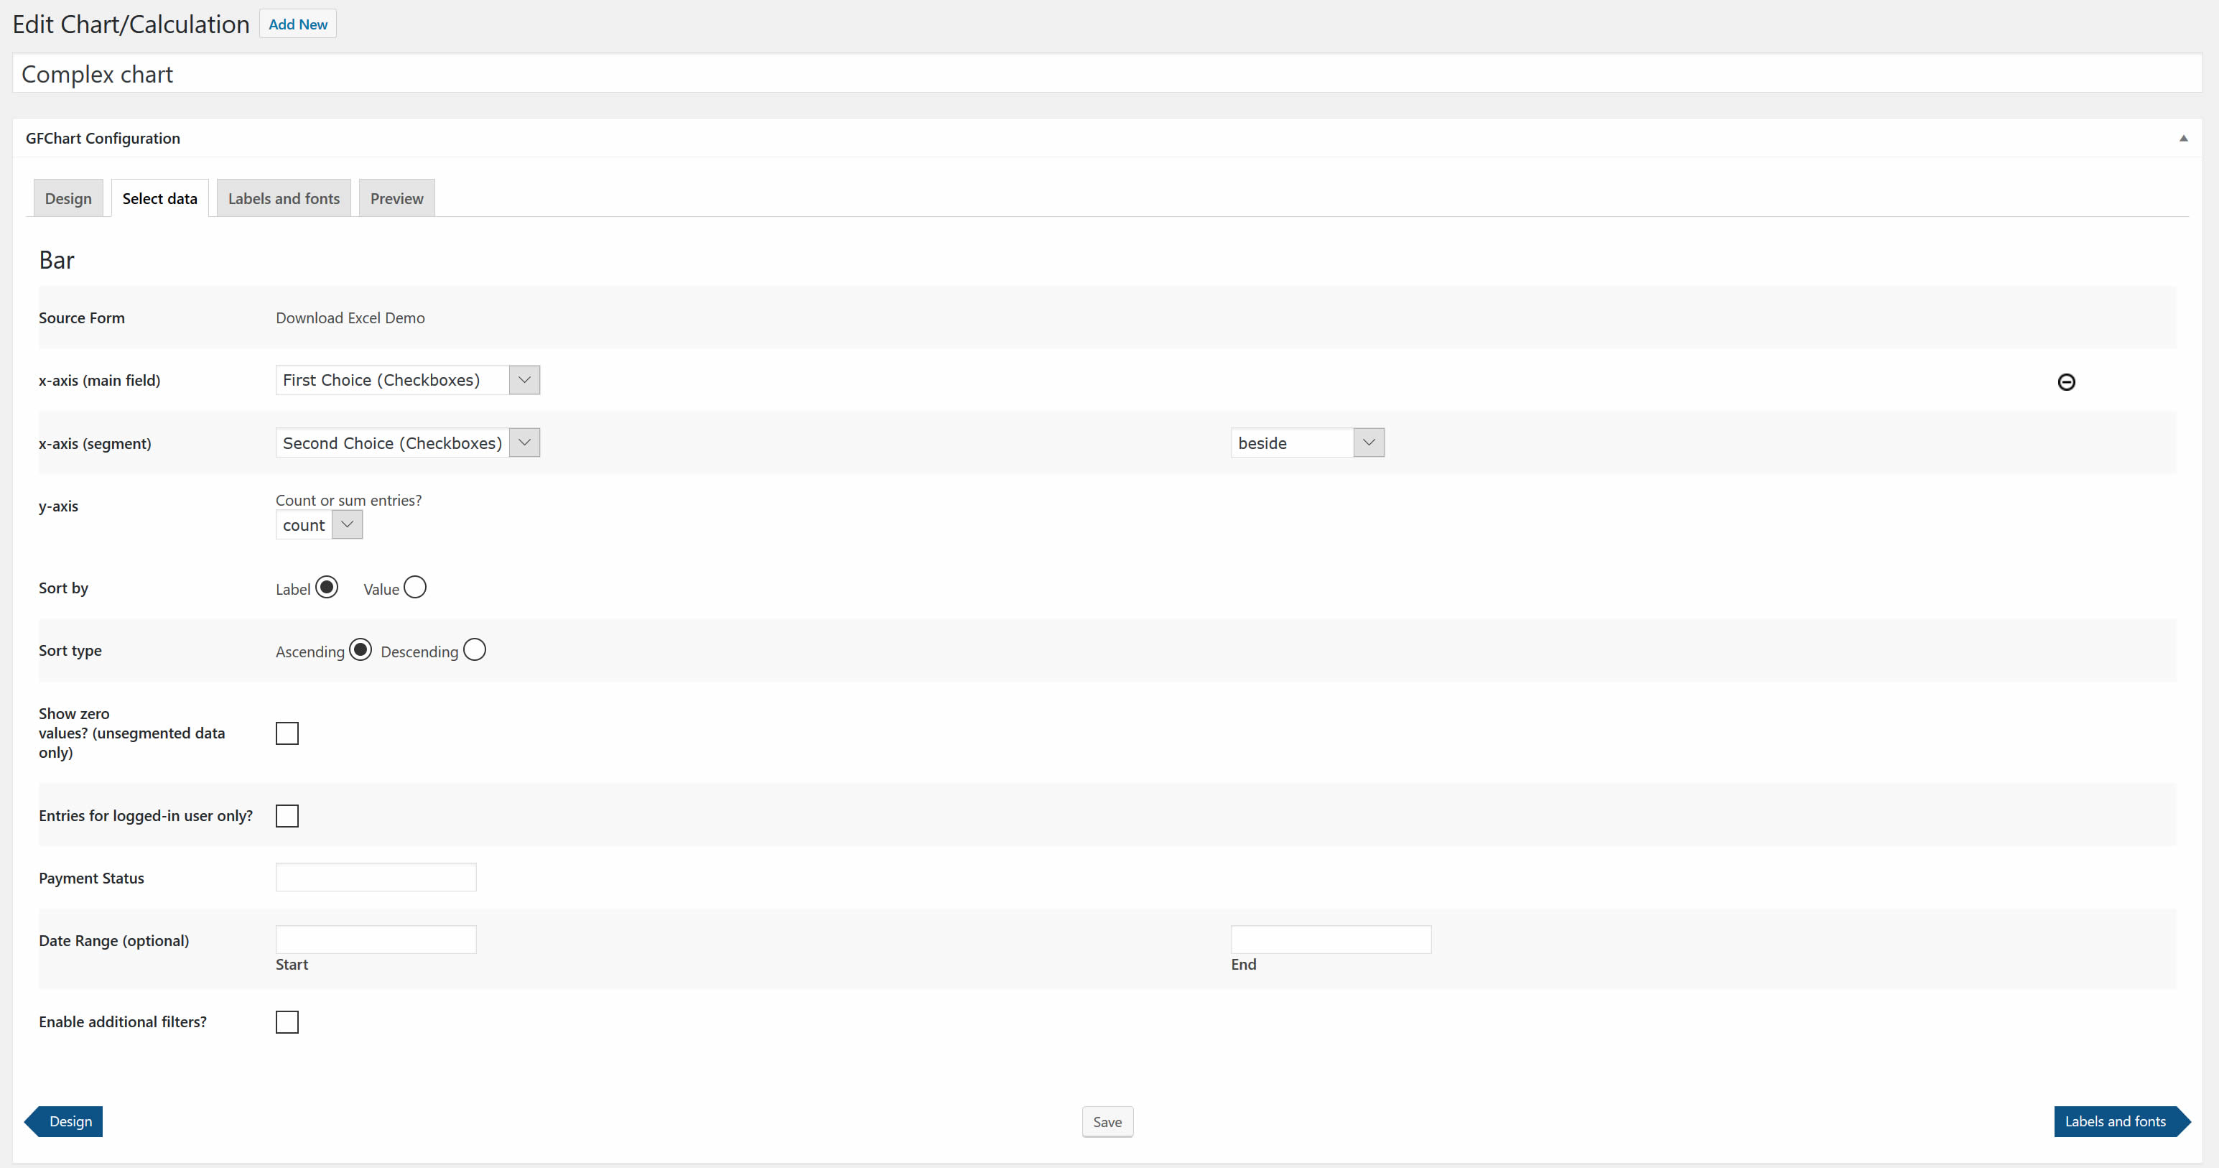Open the Download Excel Demo source form link
2219x1168 pixels.
(349, 317)
